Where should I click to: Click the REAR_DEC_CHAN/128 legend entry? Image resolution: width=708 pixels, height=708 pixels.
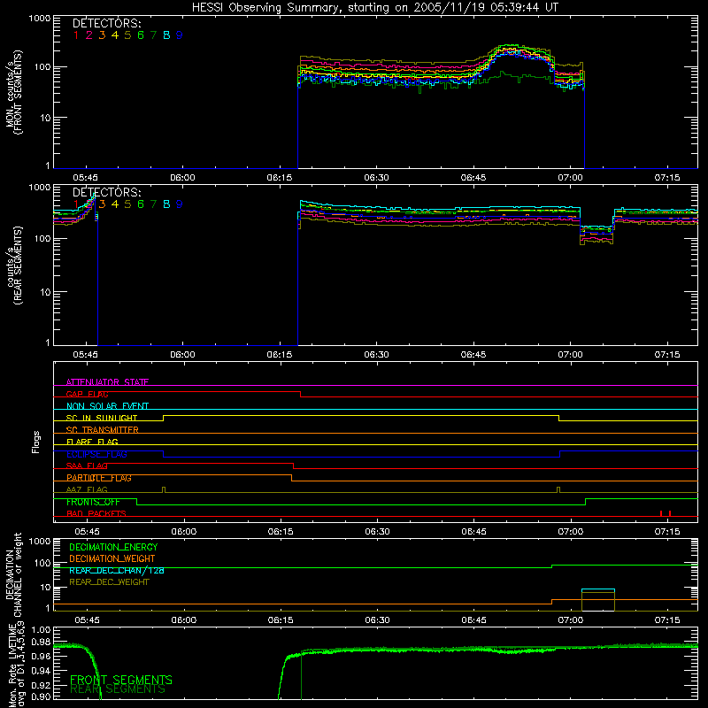coord(117,571)
